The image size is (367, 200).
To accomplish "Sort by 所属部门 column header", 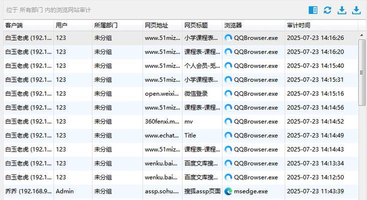I will (118, 25).
